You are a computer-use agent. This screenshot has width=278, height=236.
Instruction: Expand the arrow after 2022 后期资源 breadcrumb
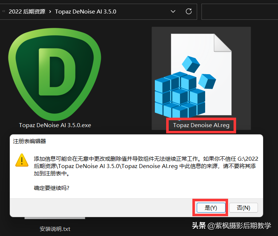point(50,12)
